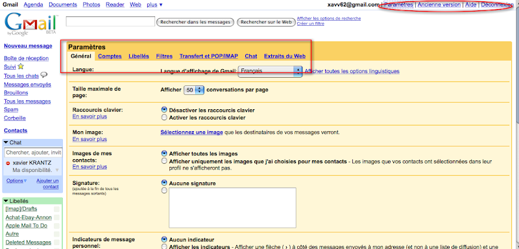Click the chat search field Chercher, ajouter, inviter

coord(33,153)
